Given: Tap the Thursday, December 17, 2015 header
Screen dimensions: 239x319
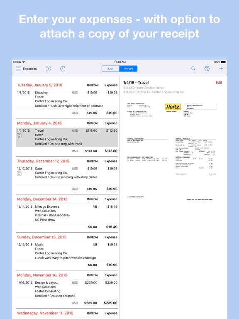Looking at the screenshot, I should coord(43,161).
